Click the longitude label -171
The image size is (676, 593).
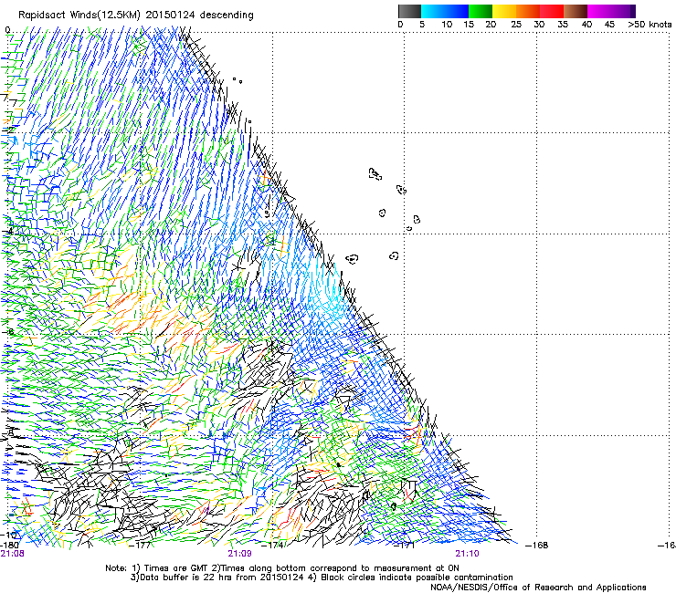coord(404,546)
